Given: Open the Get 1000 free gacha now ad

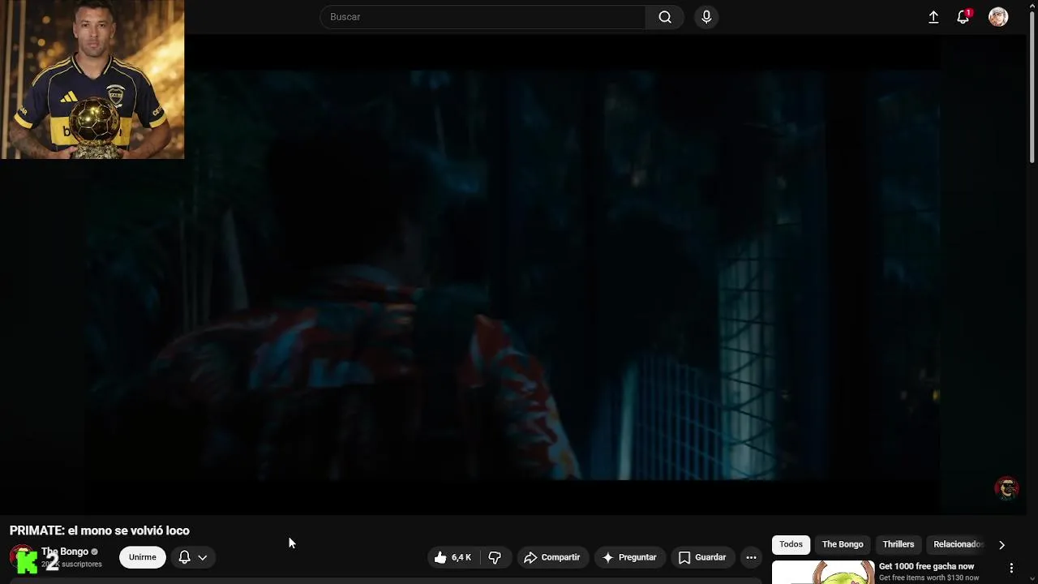Looking at the screenshot, I should coord(927,566).
